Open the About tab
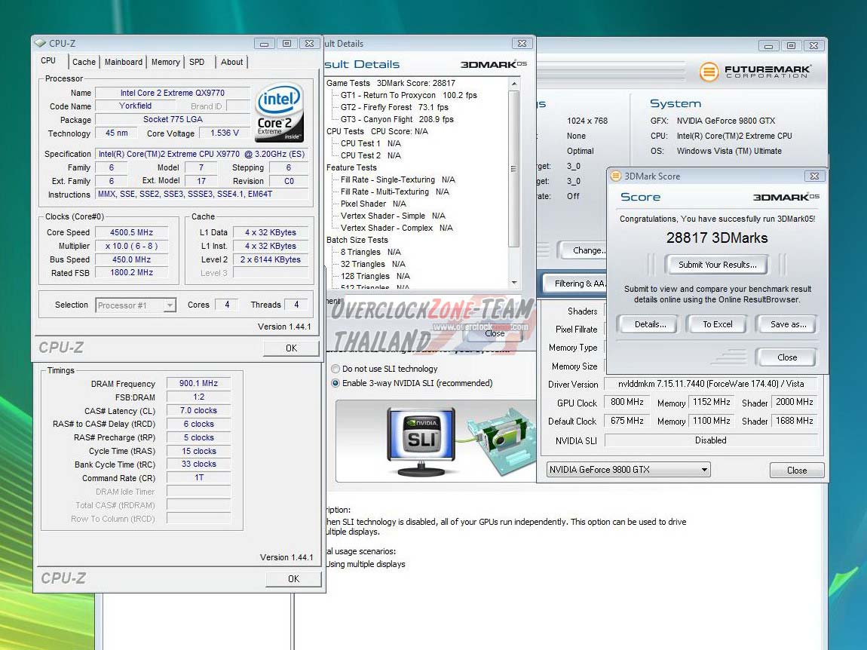 point(231,62)
